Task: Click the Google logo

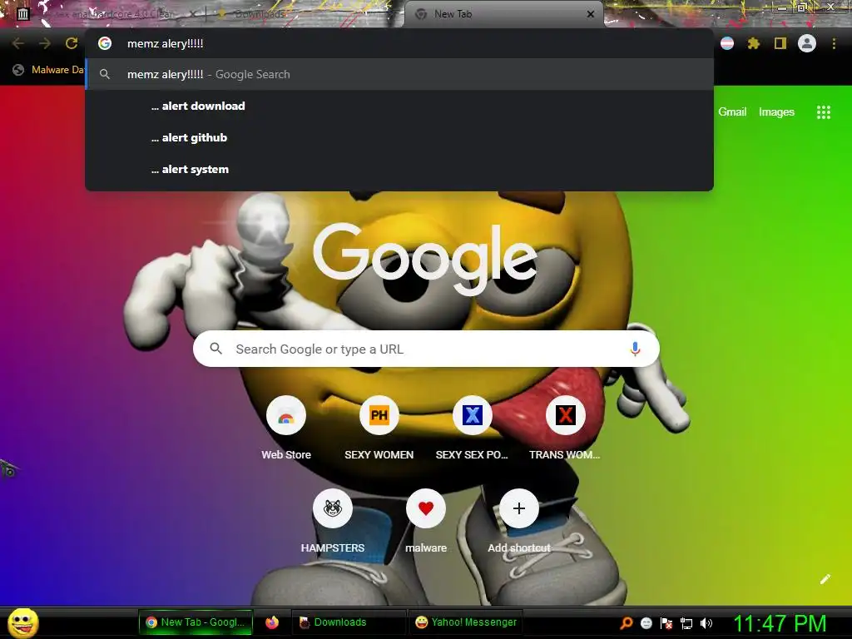Action: [425, 260]
